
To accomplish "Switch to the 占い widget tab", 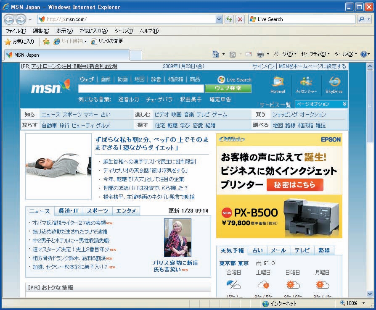I will click(257, 250).
